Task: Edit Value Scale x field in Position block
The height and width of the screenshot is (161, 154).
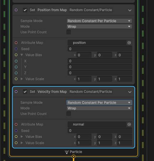Action: pyautogui.click(x=84, y=79)
